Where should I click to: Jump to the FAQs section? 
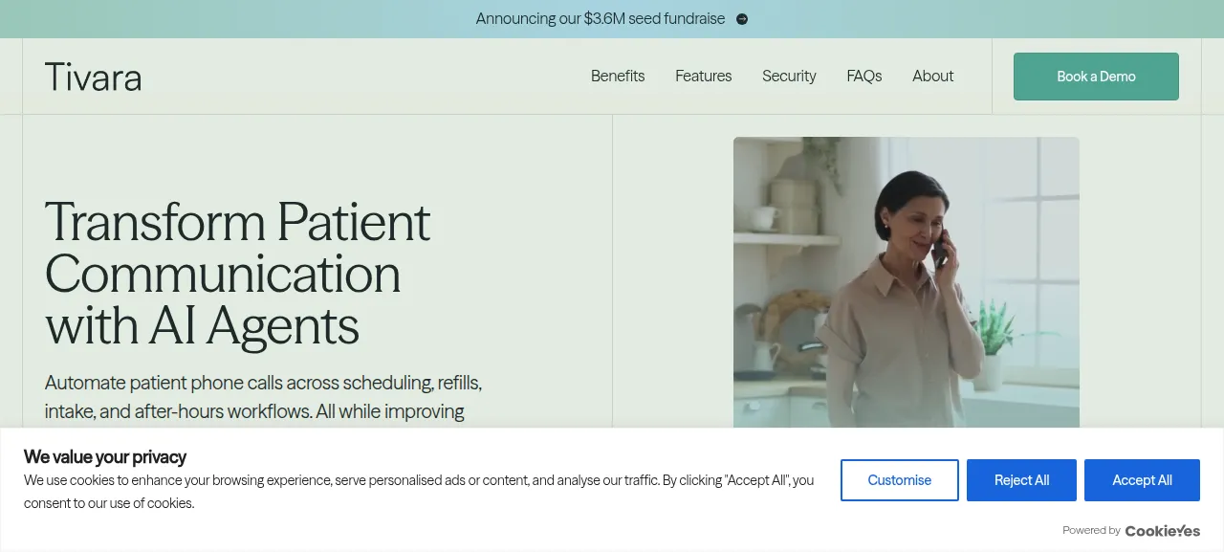coord(864,77)
